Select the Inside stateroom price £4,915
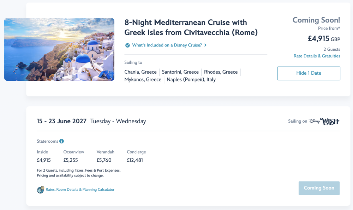353x210 pixels. [44, 160]
